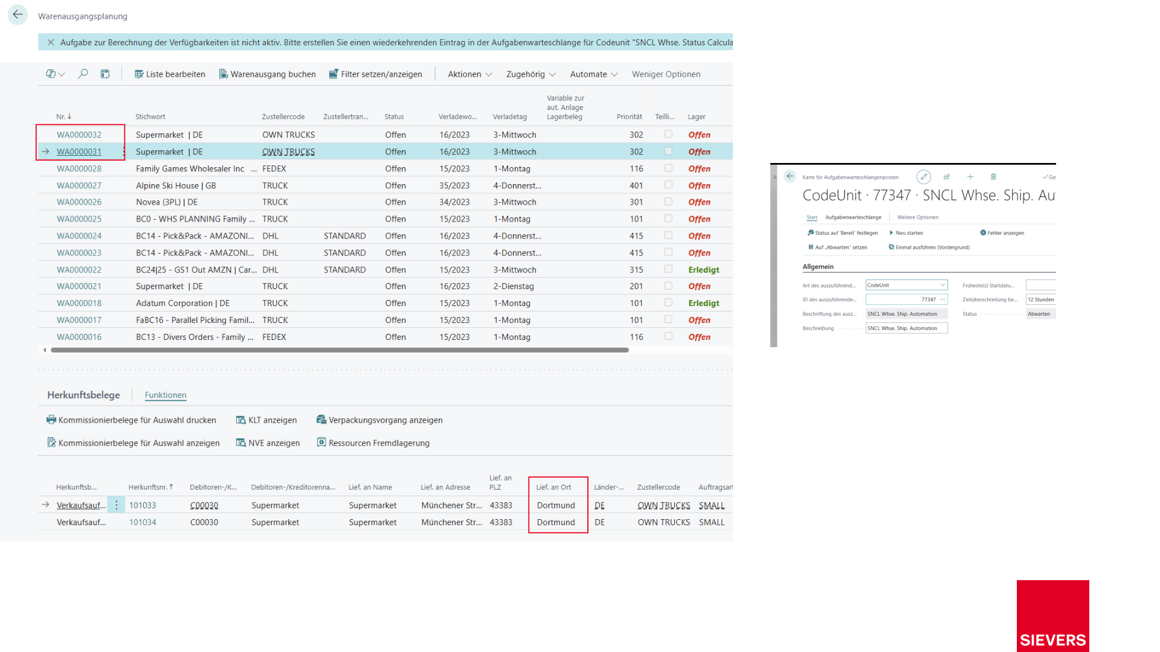Click Neu starten
1160x652 pixels.
click(x=906, y=233)
